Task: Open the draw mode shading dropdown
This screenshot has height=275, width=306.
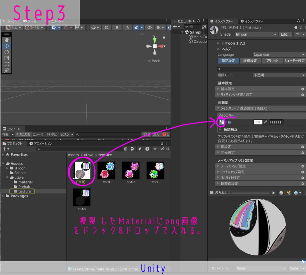Action: (95, 27)
